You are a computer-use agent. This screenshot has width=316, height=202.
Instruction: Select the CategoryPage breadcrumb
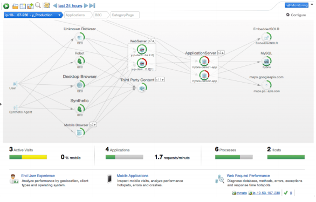[125, 15]
